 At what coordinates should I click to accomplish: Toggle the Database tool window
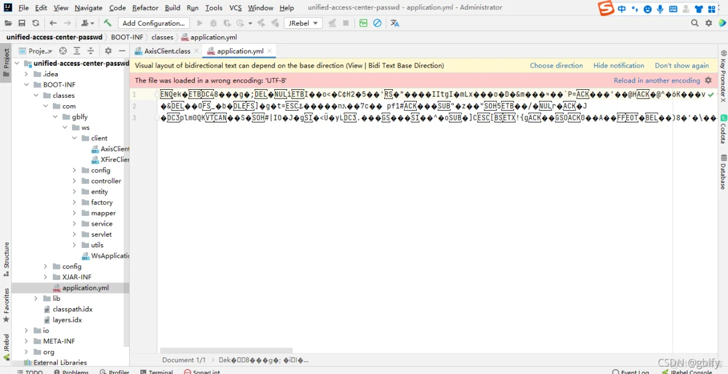click(x=723, y=172)
